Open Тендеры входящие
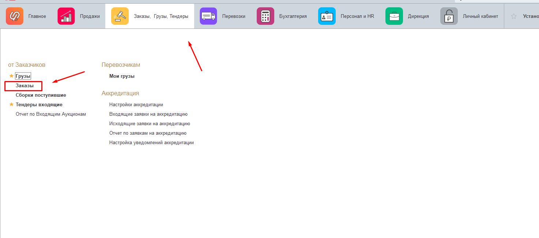Screen dimensions: 539x238 (x=39, y=105)
